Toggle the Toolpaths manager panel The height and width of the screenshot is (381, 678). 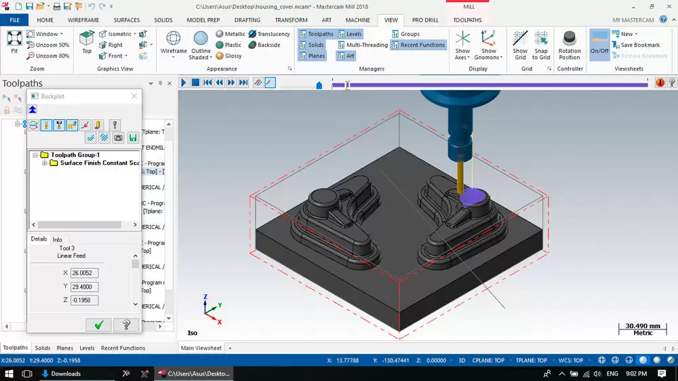(x=316, y=34)
